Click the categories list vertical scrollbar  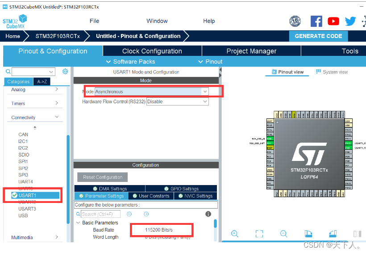(68, 179)
